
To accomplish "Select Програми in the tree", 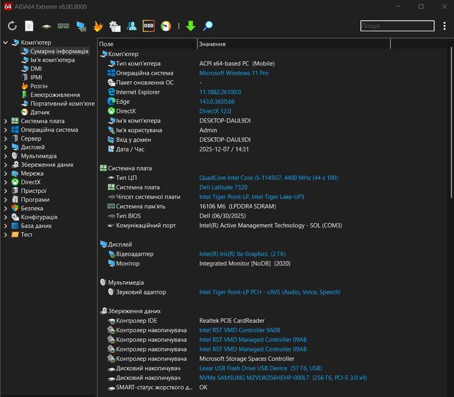I will point(35,200).
